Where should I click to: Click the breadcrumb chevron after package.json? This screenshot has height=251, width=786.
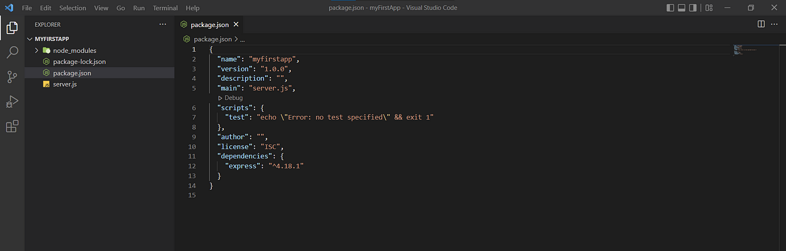(236, 39)
